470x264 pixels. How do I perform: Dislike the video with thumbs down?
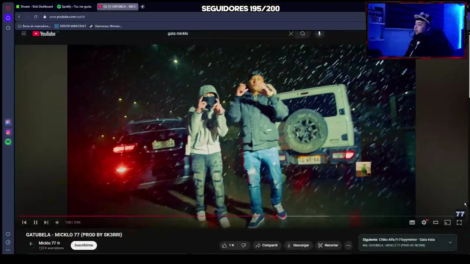[x=243, y=245]
